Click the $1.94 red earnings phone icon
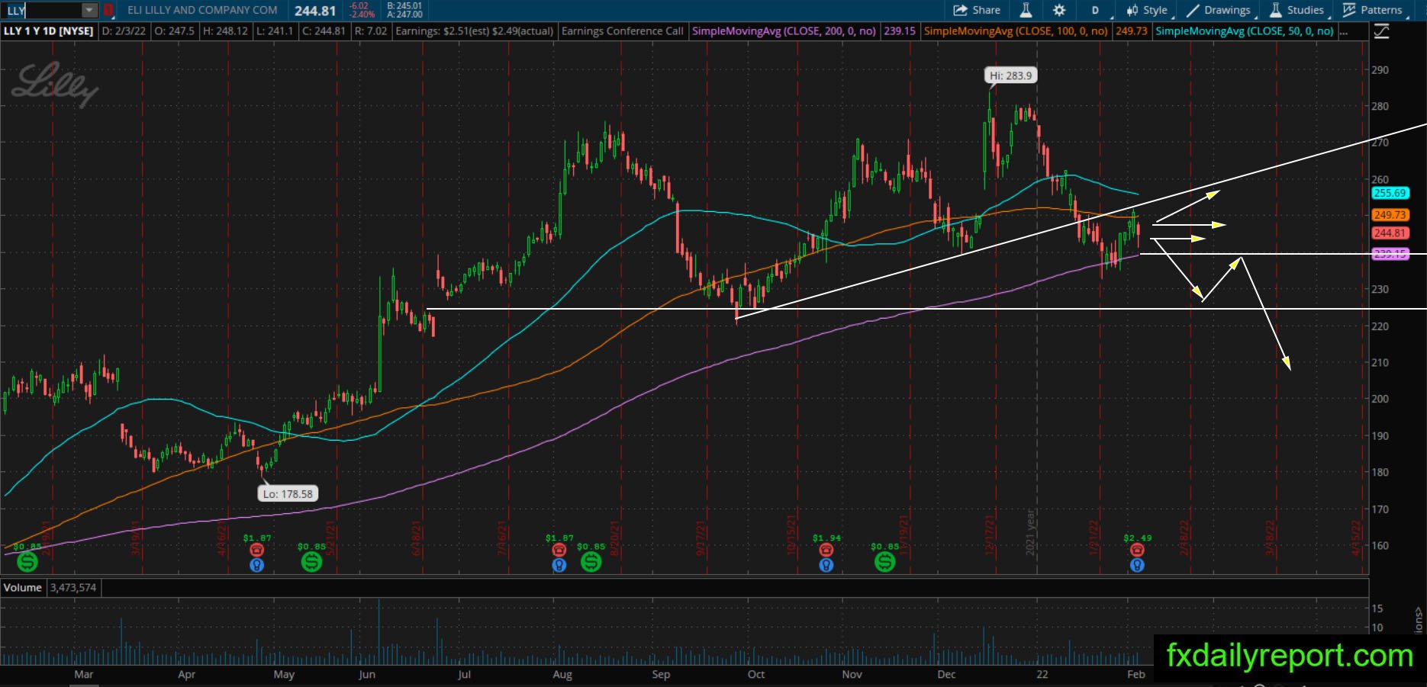Viewport: 1427px width, 687px height. [826, 550]
